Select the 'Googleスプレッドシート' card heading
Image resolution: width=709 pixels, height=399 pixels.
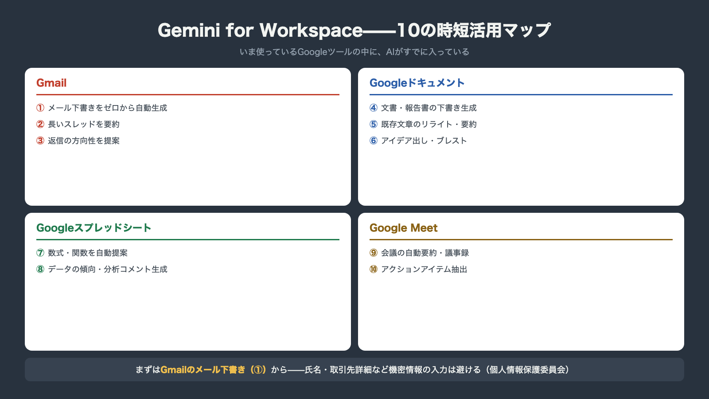94,228
